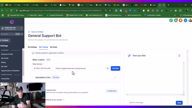Screen dimensions: 192x108
Task: Click the Send a message input field
Action: click(151, 103)
